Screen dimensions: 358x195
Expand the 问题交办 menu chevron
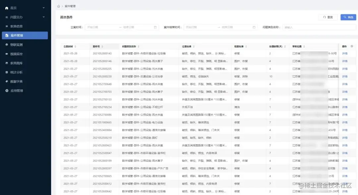click(x=44, y=17)
